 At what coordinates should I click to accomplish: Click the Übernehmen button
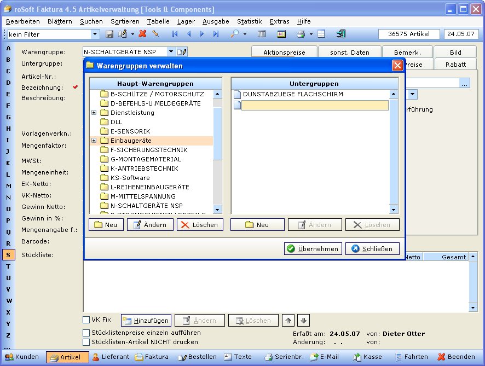pos(313,249)
